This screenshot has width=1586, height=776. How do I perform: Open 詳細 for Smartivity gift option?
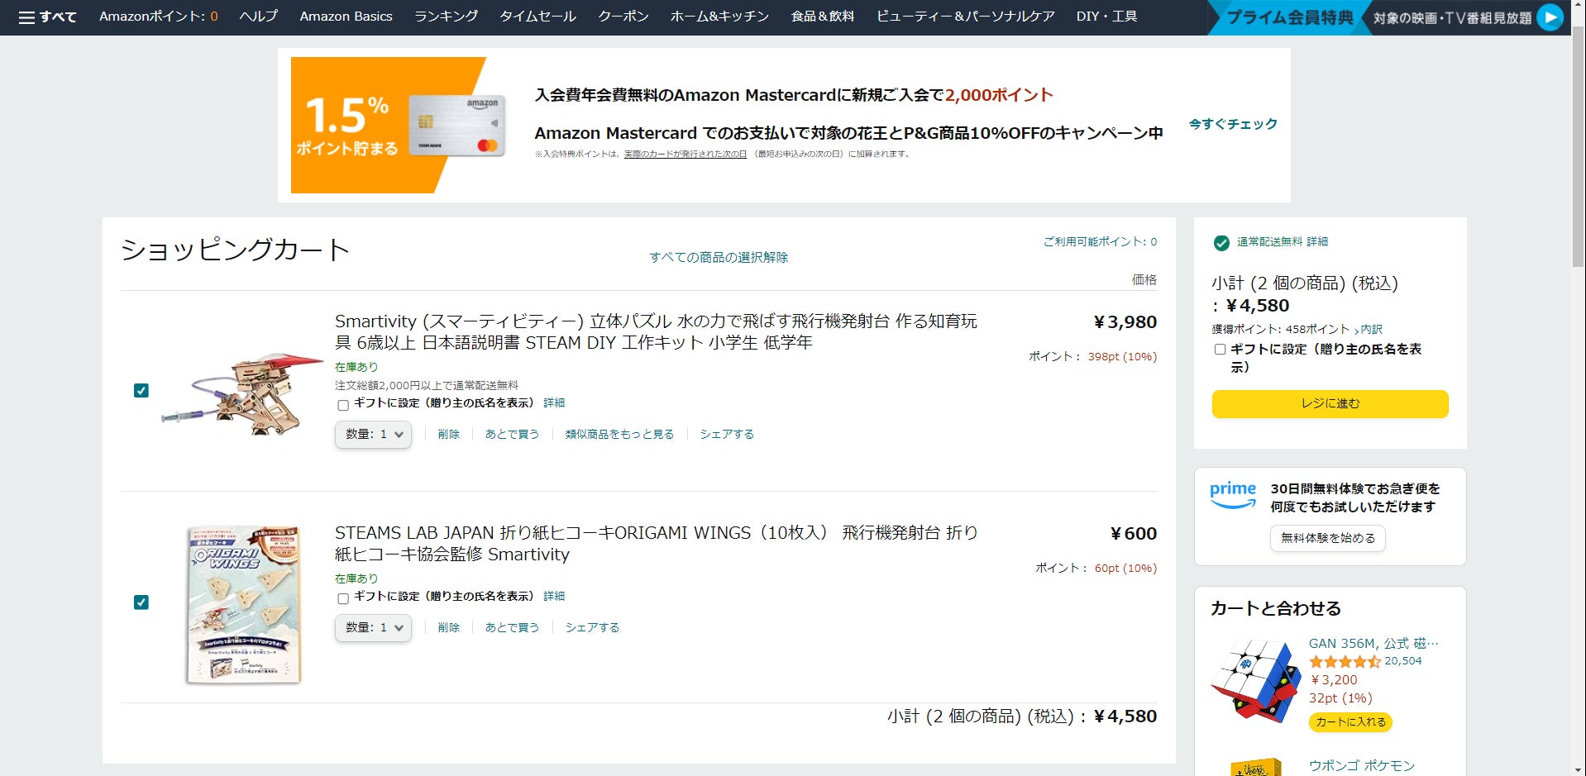(554, 403)
